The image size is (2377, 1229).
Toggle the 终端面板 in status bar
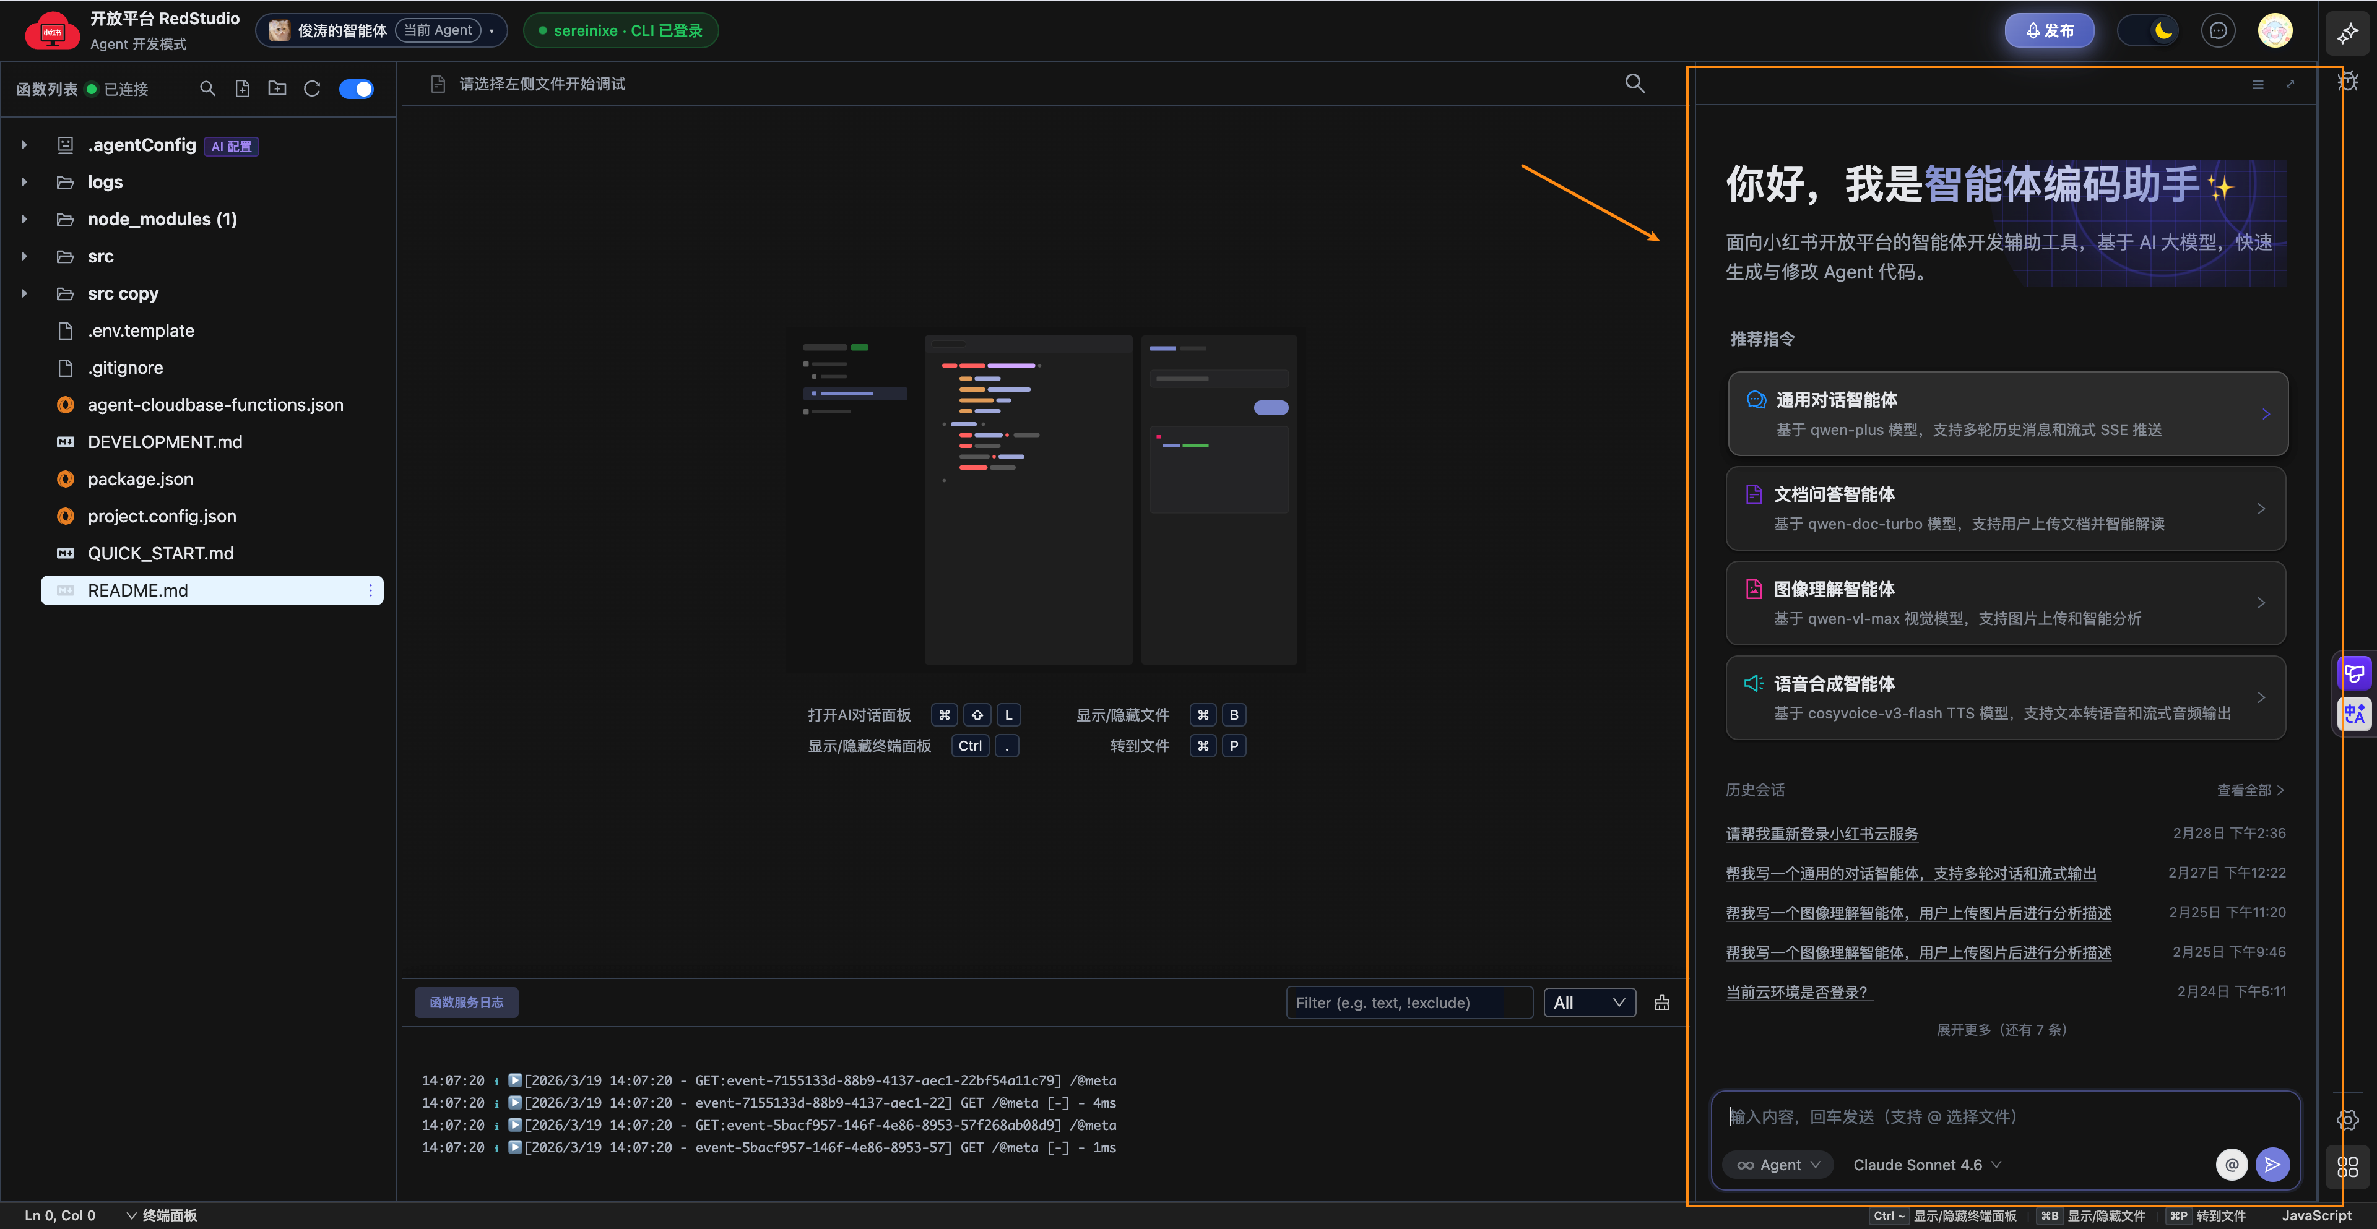(x=162, y=1215)
